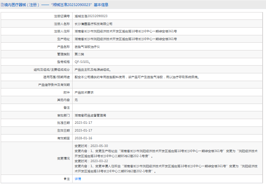Open the 详情 link
The image size is (266, 186).
pyautogui.click(x=78, y=179)
